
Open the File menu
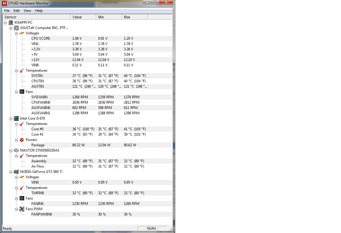[x=7, y=11]
